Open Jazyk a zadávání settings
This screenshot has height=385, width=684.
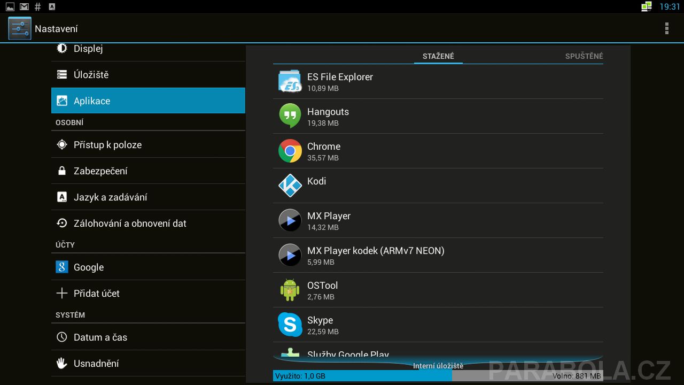coord(148,197)
